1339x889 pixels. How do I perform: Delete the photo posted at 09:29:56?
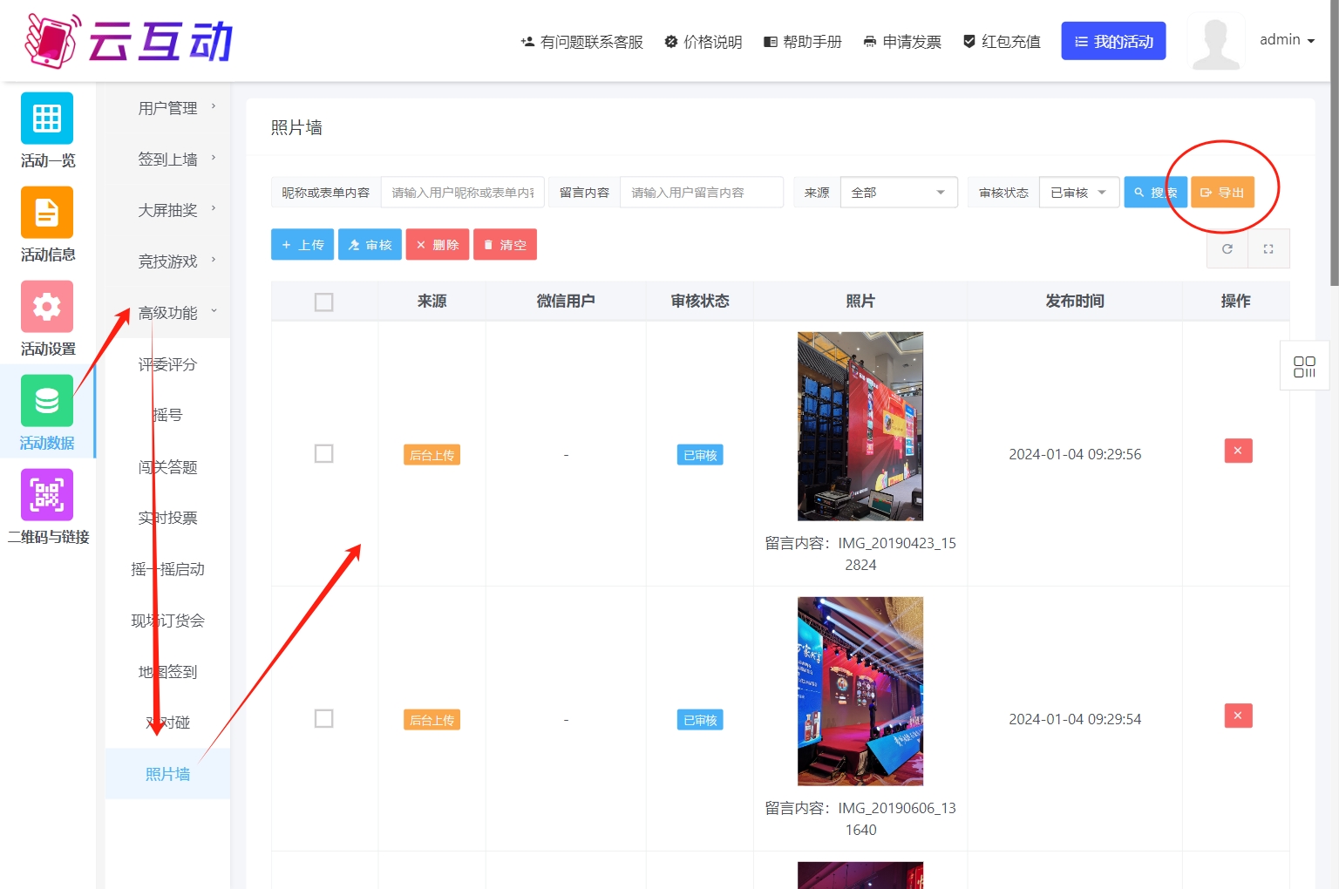click(1238, 451)
